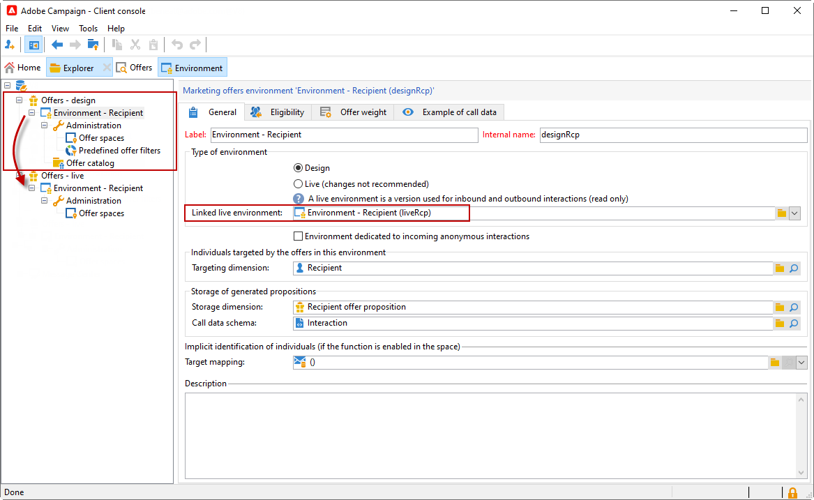
Task: Open the Eligibility tab
Action: point(277,112)
